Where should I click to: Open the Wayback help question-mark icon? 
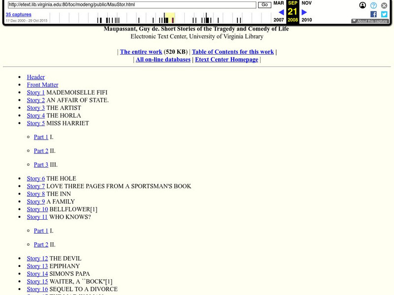(x=373, y=5)
